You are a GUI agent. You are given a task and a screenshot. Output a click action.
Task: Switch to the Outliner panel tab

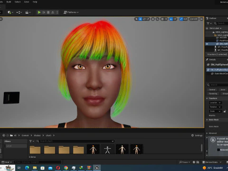tap(211, 19)
